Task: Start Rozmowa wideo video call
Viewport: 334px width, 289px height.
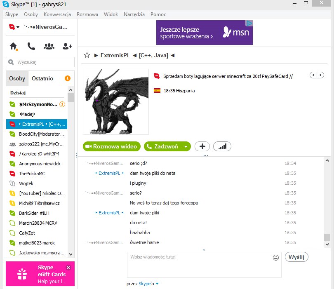Action: [x=112, y=146]
